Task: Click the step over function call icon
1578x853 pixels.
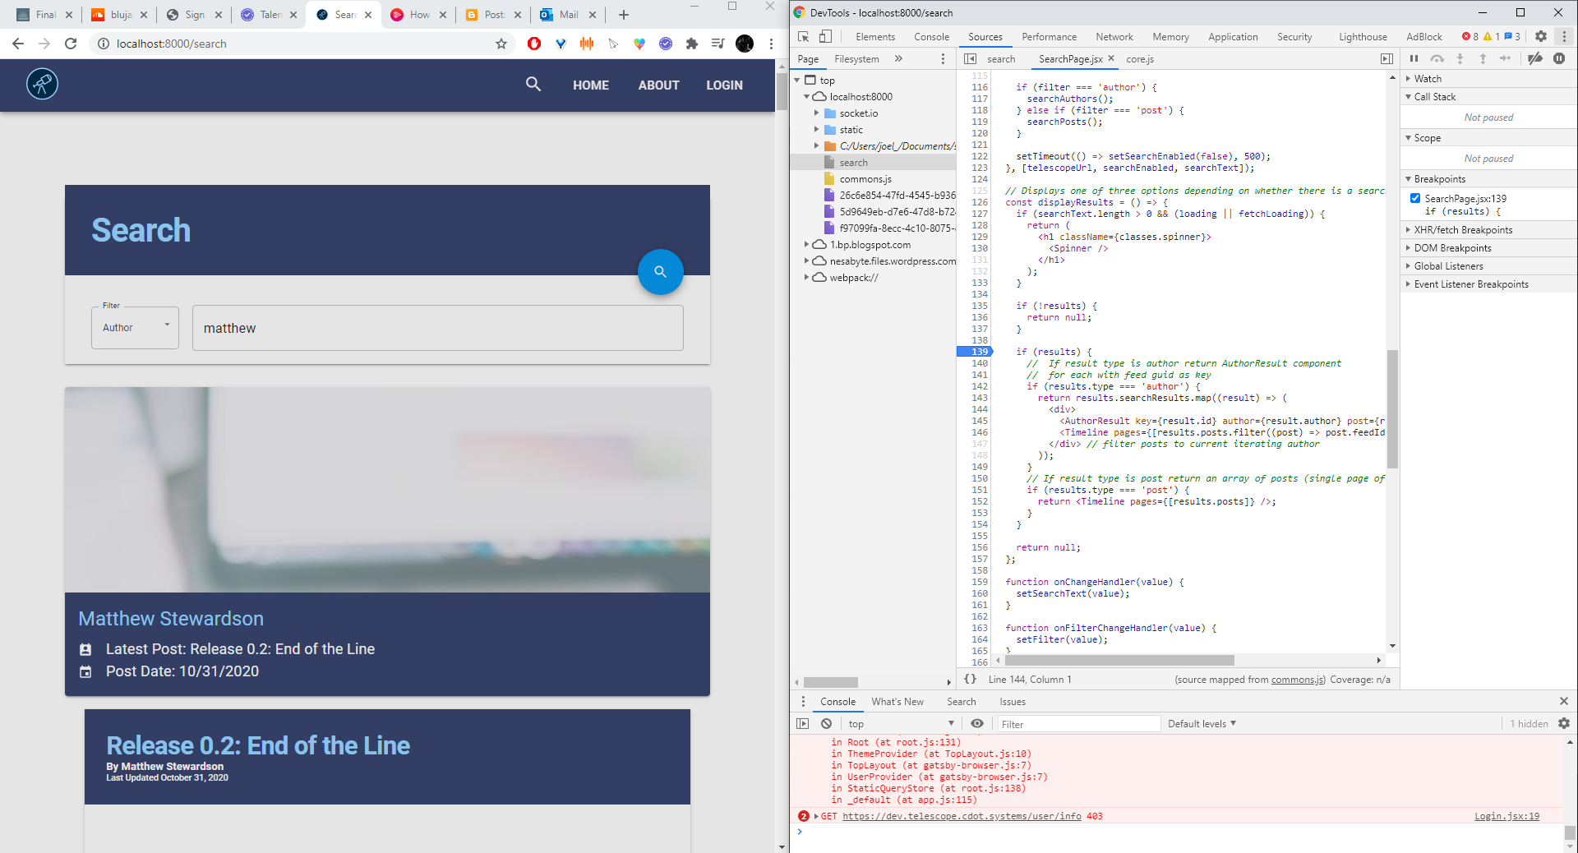Action: tap(1437, 58)
